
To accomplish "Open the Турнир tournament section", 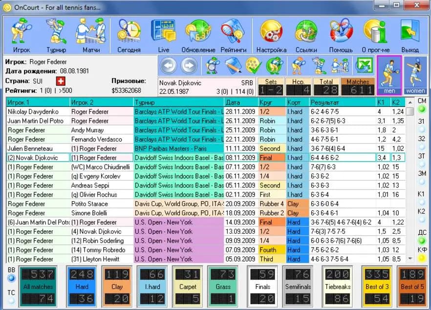I will tap(56, 36).
